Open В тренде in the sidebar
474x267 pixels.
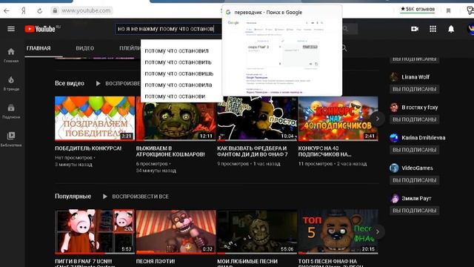coord(11,83)
